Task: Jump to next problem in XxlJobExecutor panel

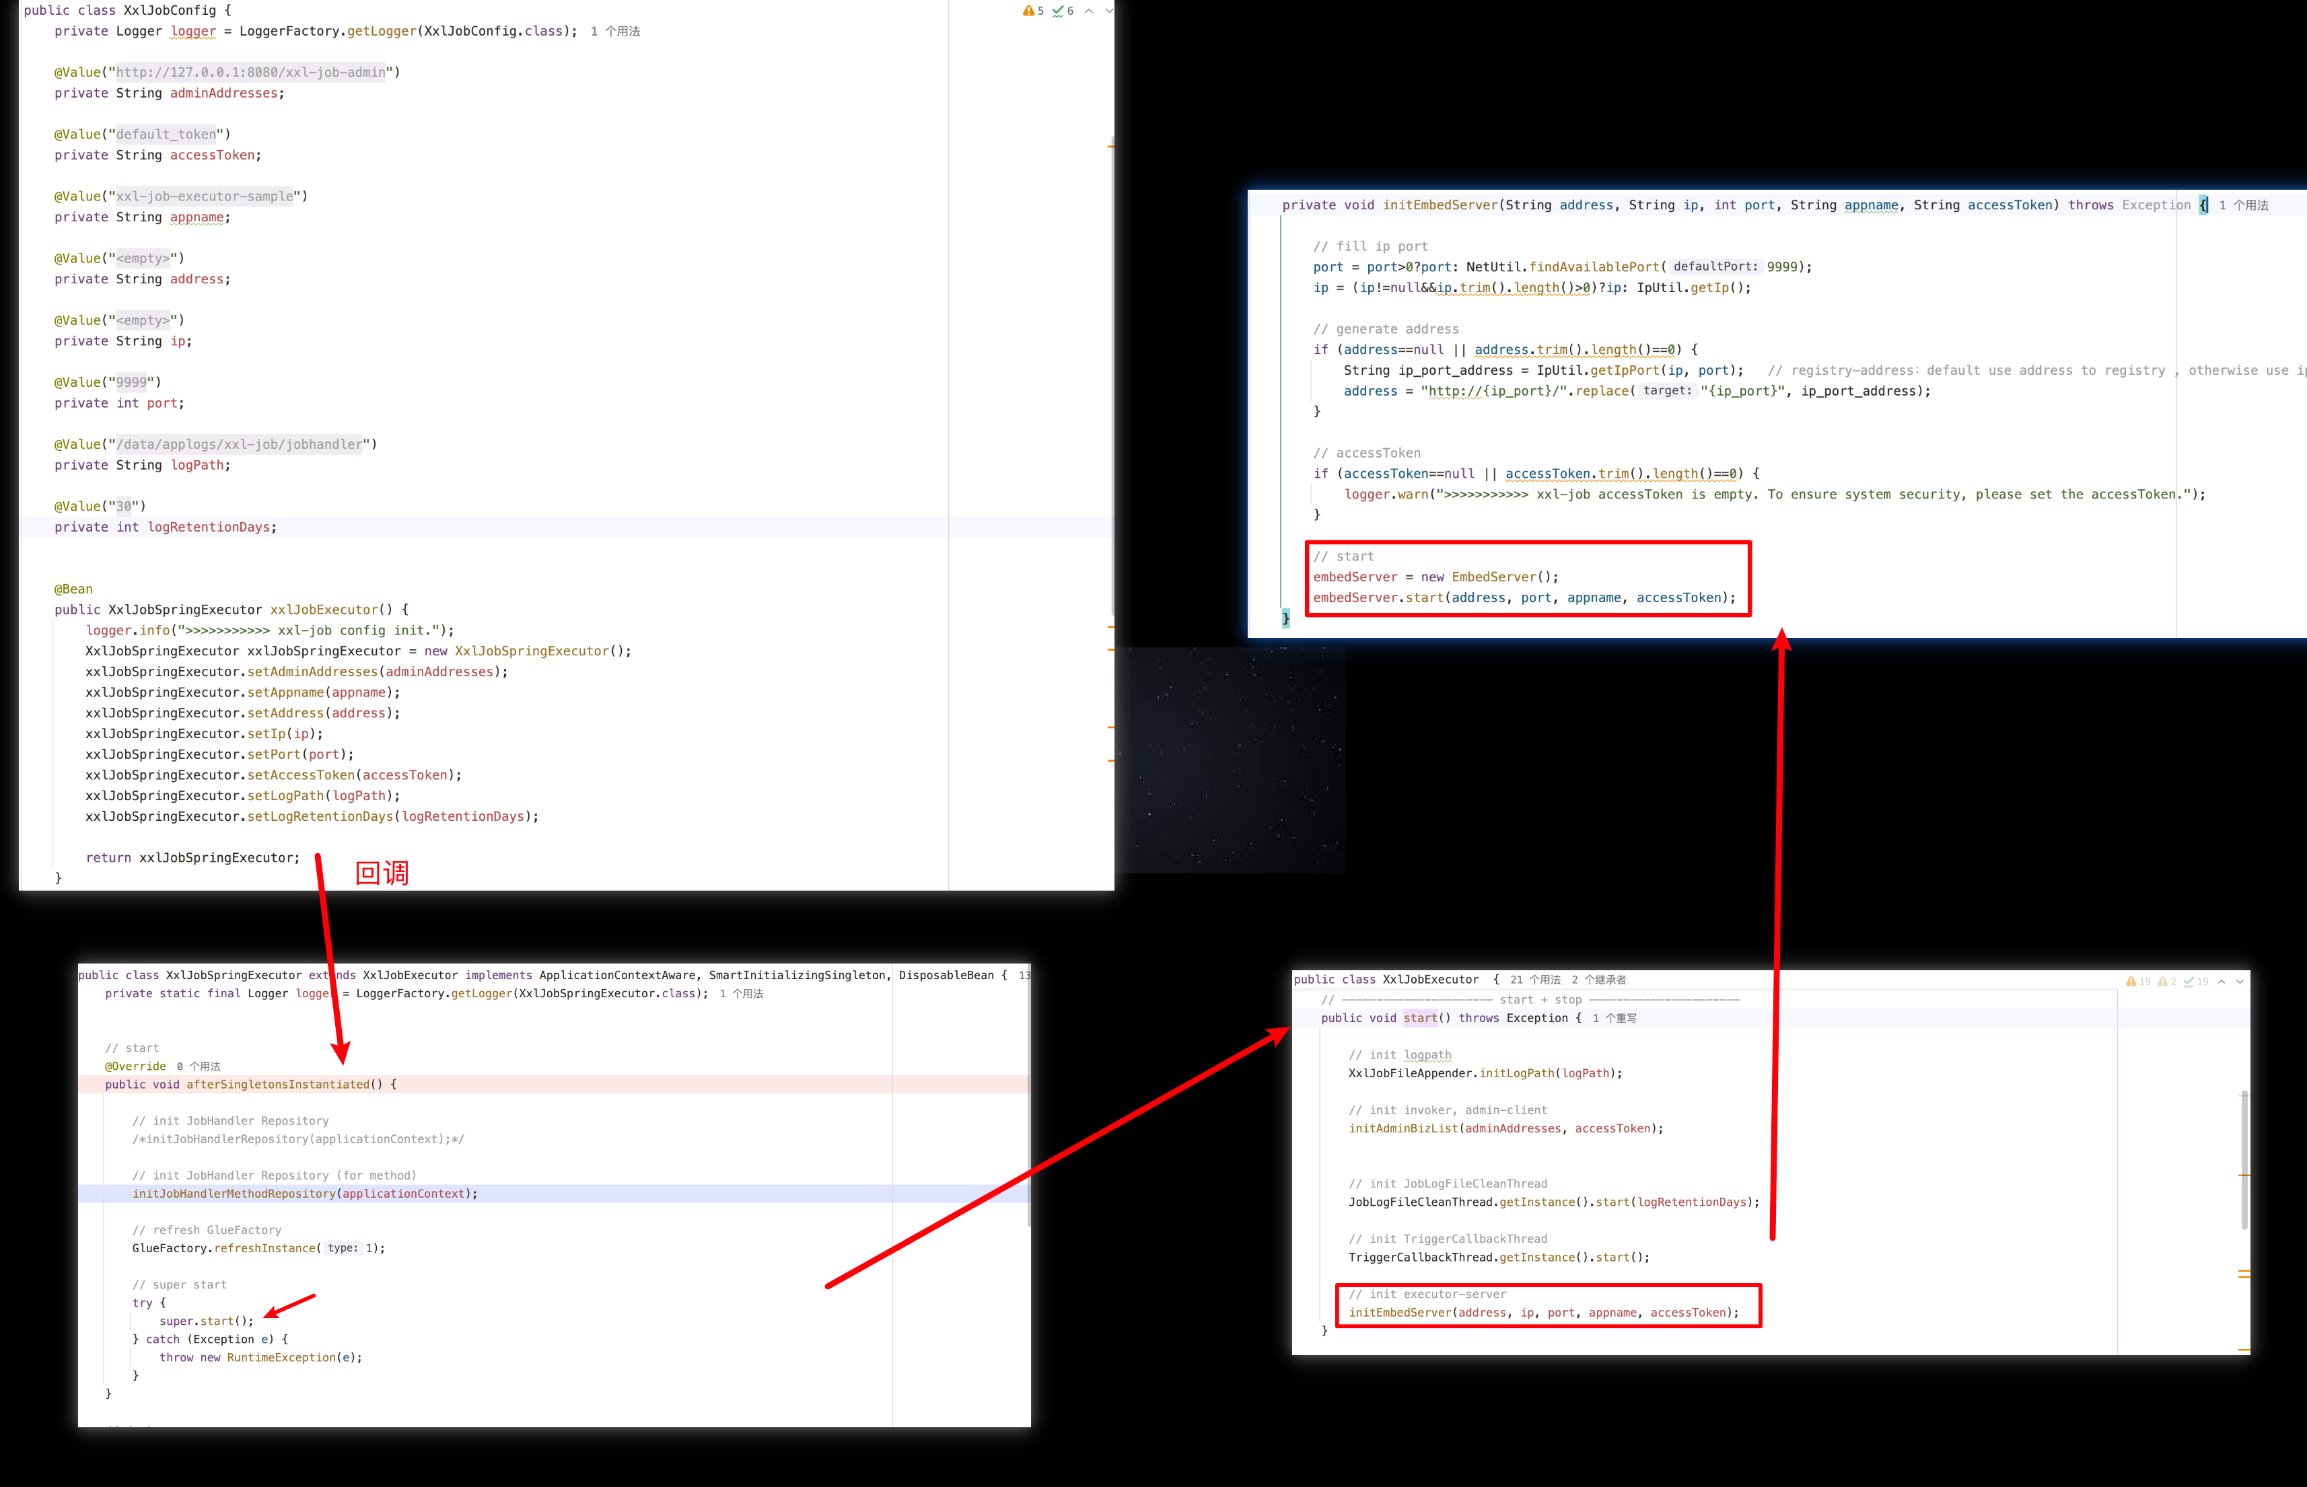Action: [2240, 981]
